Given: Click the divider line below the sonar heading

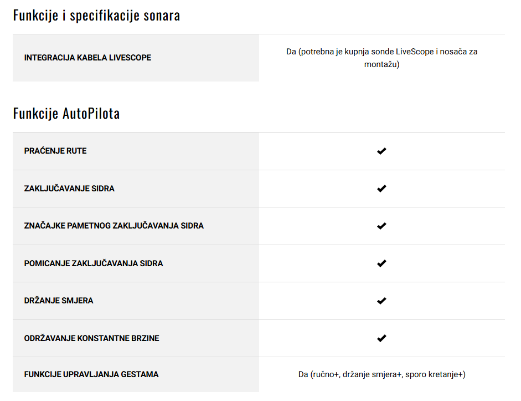Looking at the screenshot, I should click(x=259, y=34).
